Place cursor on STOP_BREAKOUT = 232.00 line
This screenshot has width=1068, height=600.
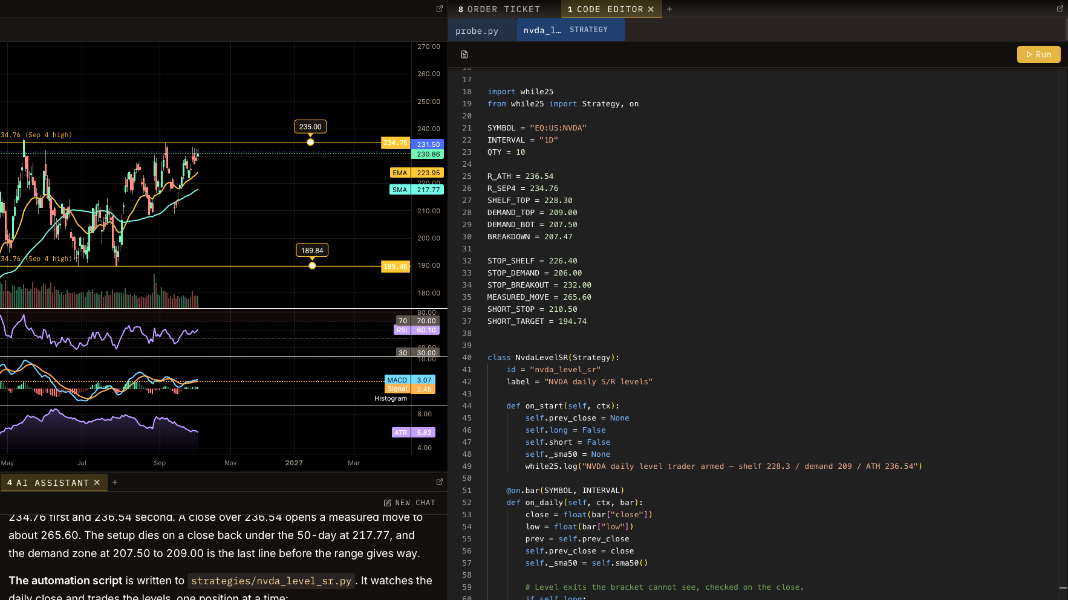pos(539,285)
